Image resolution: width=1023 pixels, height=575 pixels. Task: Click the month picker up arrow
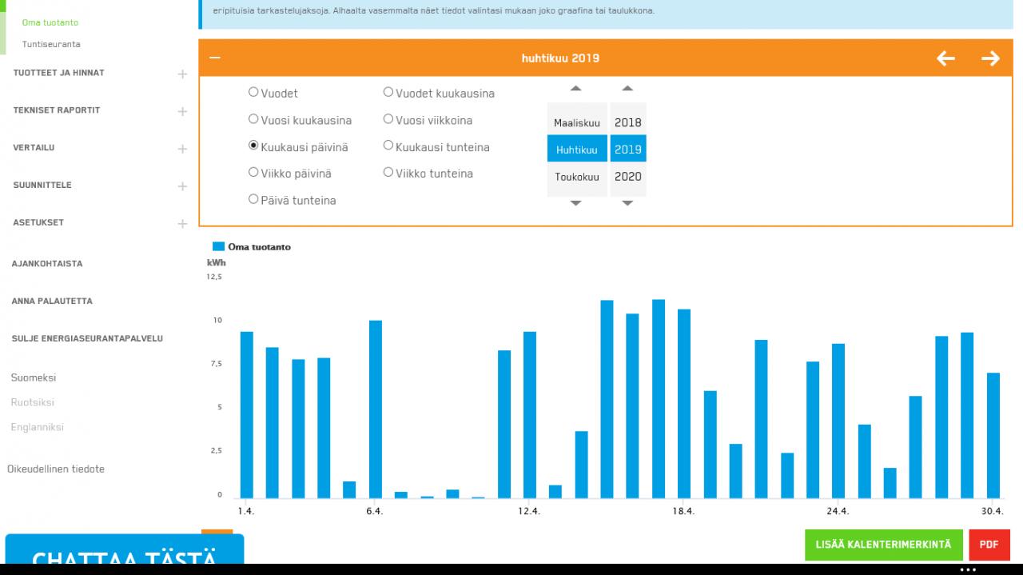576,89
